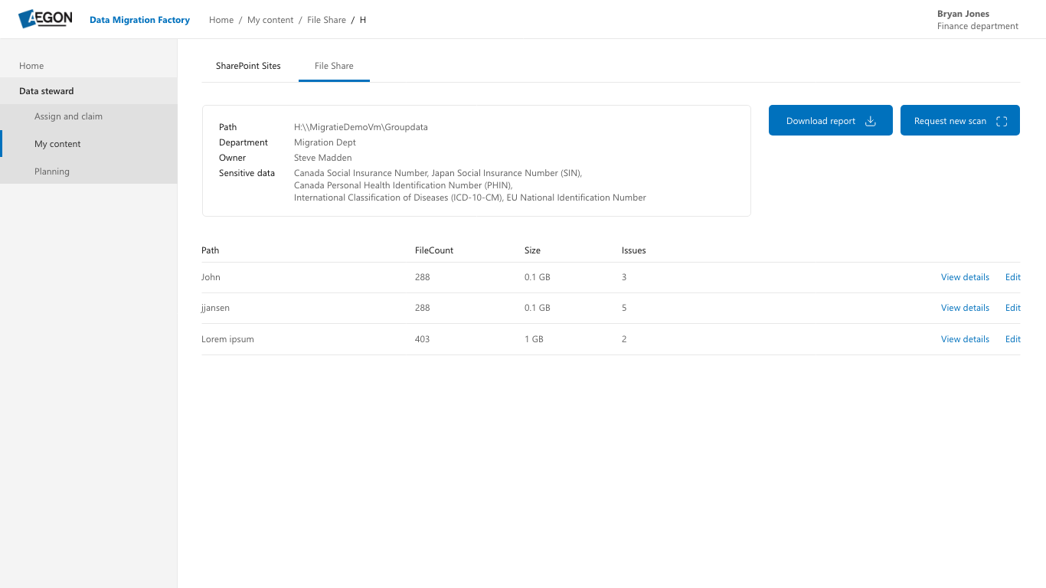Select My content in the sidebar
This screenshot has width=1046, height=588.
pyautogui.click(x=88, y=144)
